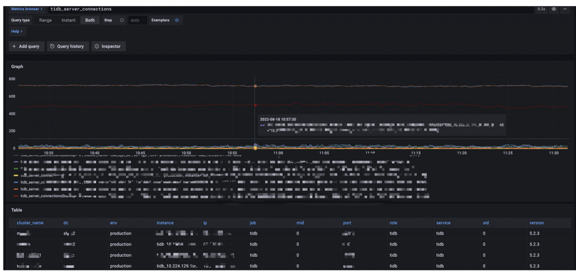This screenshot has height=274, width=576.
Task: Click the purple legend series swatch
Action: click(x=16, y=161)
